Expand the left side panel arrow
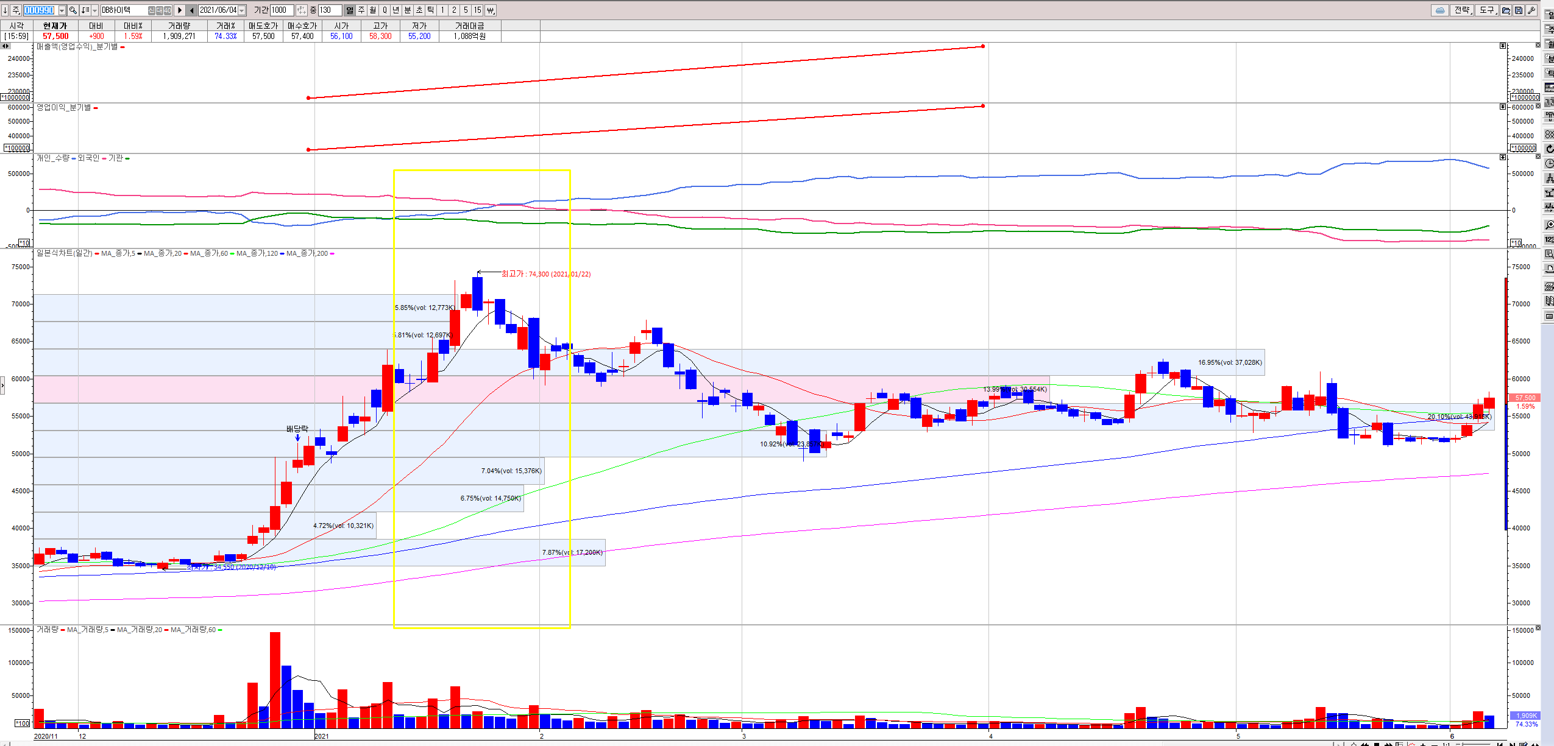Screen dimensions: 1554x746 tap(2, 385)
